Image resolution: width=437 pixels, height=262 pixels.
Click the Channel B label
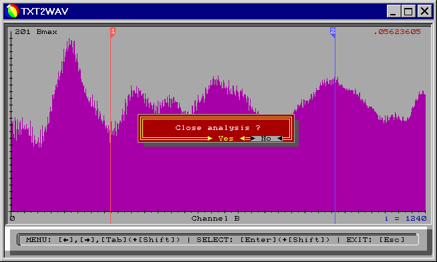(215, 219)
